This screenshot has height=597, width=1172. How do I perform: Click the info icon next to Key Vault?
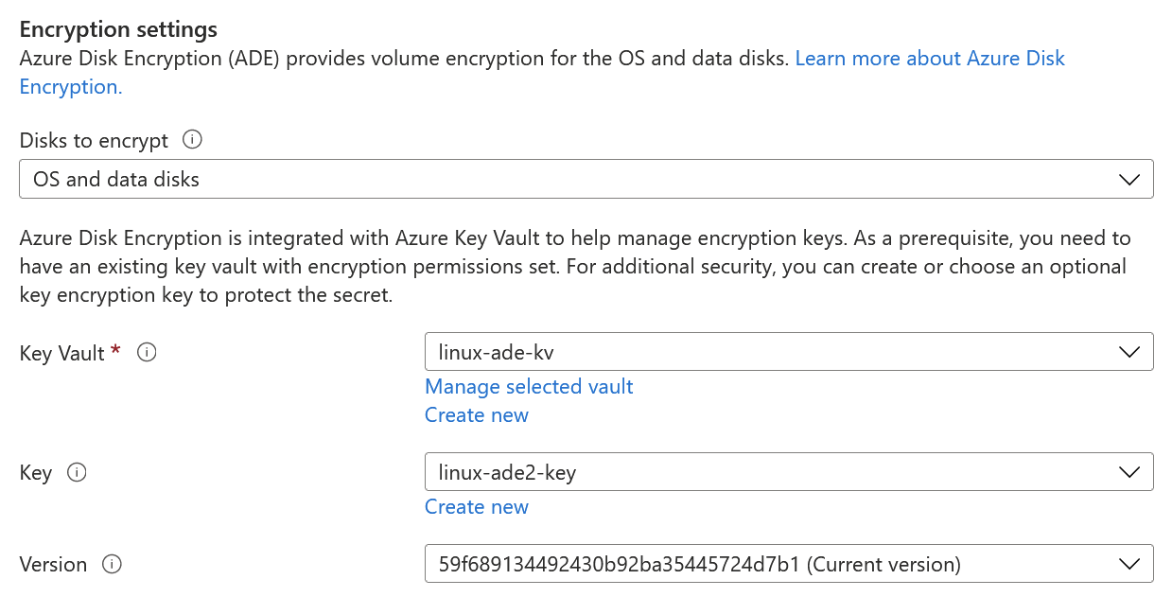click(x=147, y=352)
